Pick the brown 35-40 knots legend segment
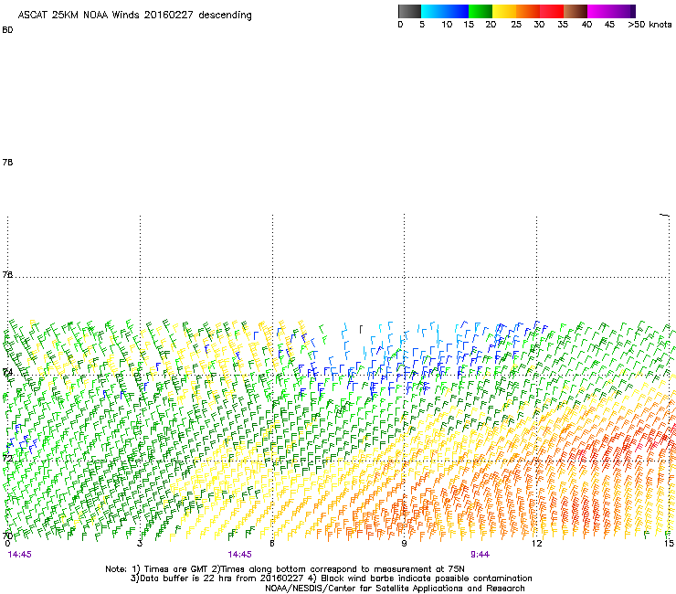Image resolution: width=676 pixels, height=594 pixels. pos(576,11)
